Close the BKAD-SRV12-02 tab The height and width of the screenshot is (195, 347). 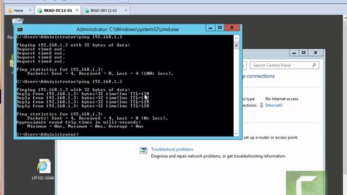click(126, 10)
